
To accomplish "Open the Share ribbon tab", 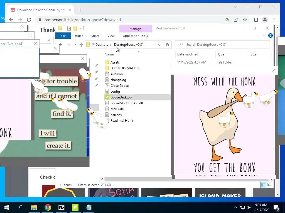I will [x=95, y=36].
